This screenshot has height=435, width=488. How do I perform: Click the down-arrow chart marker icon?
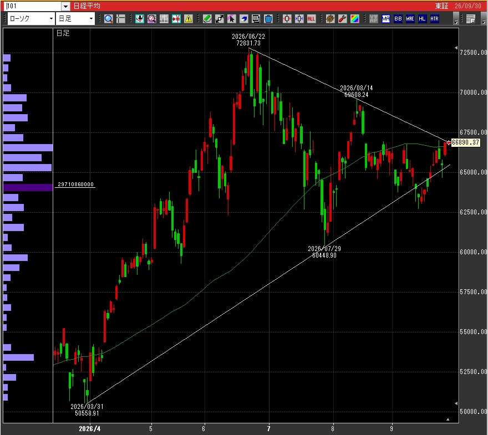pos(140,19)
